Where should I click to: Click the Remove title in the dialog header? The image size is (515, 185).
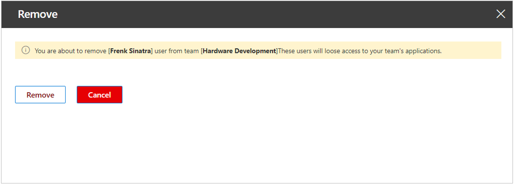pos(38,14)
